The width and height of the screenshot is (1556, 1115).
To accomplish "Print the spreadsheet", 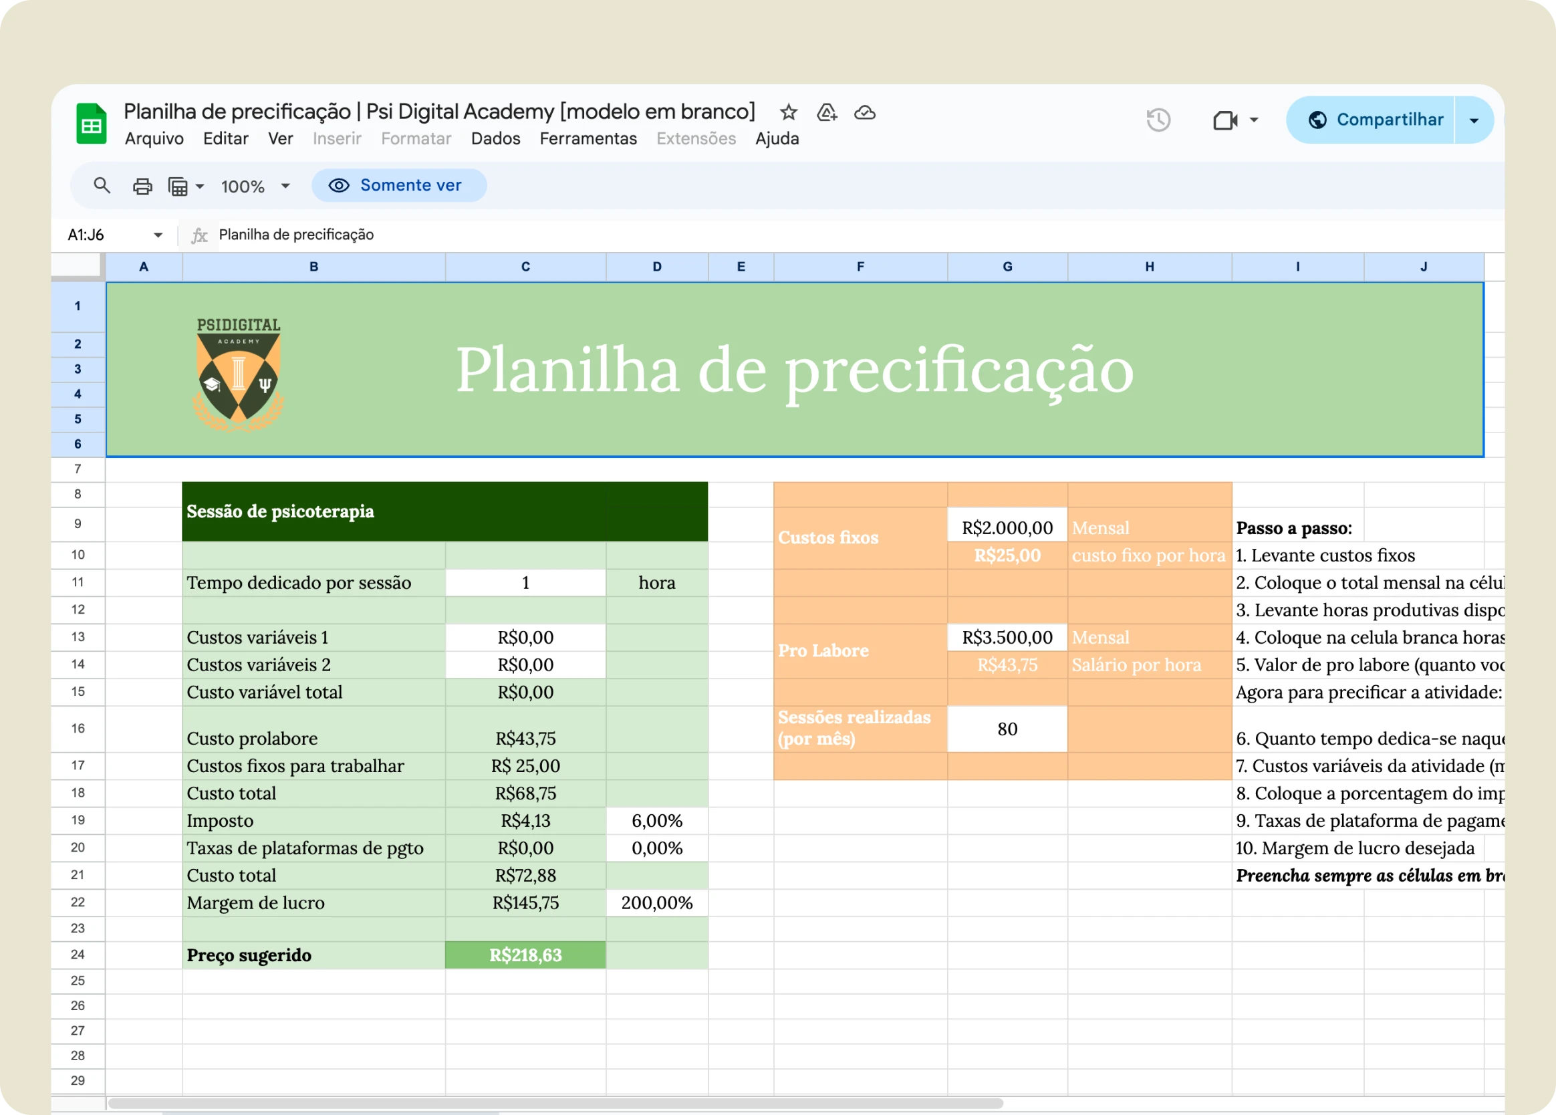I will click(x=142, y=186).
